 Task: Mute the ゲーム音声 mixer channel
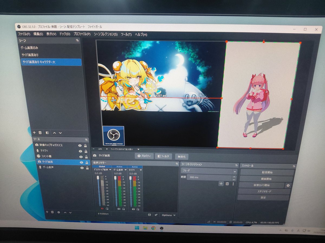[119, 209]
